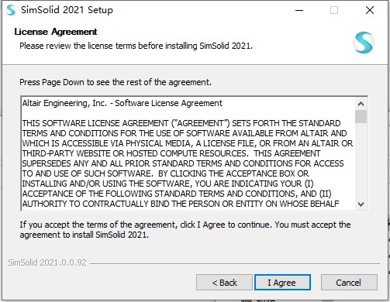Go back with the < Back button
Viewport: 390px width, 302px height.
tap(224, 283)
